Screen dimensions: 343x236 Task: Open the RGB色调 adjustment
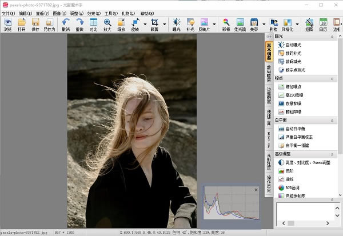(x=289, y=187)
